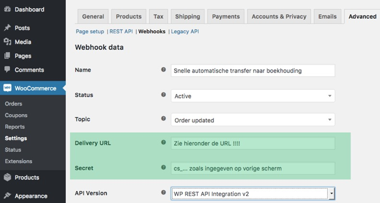Open the API Version dropdown
The image size is (380, 203).
tap(253, 194)
